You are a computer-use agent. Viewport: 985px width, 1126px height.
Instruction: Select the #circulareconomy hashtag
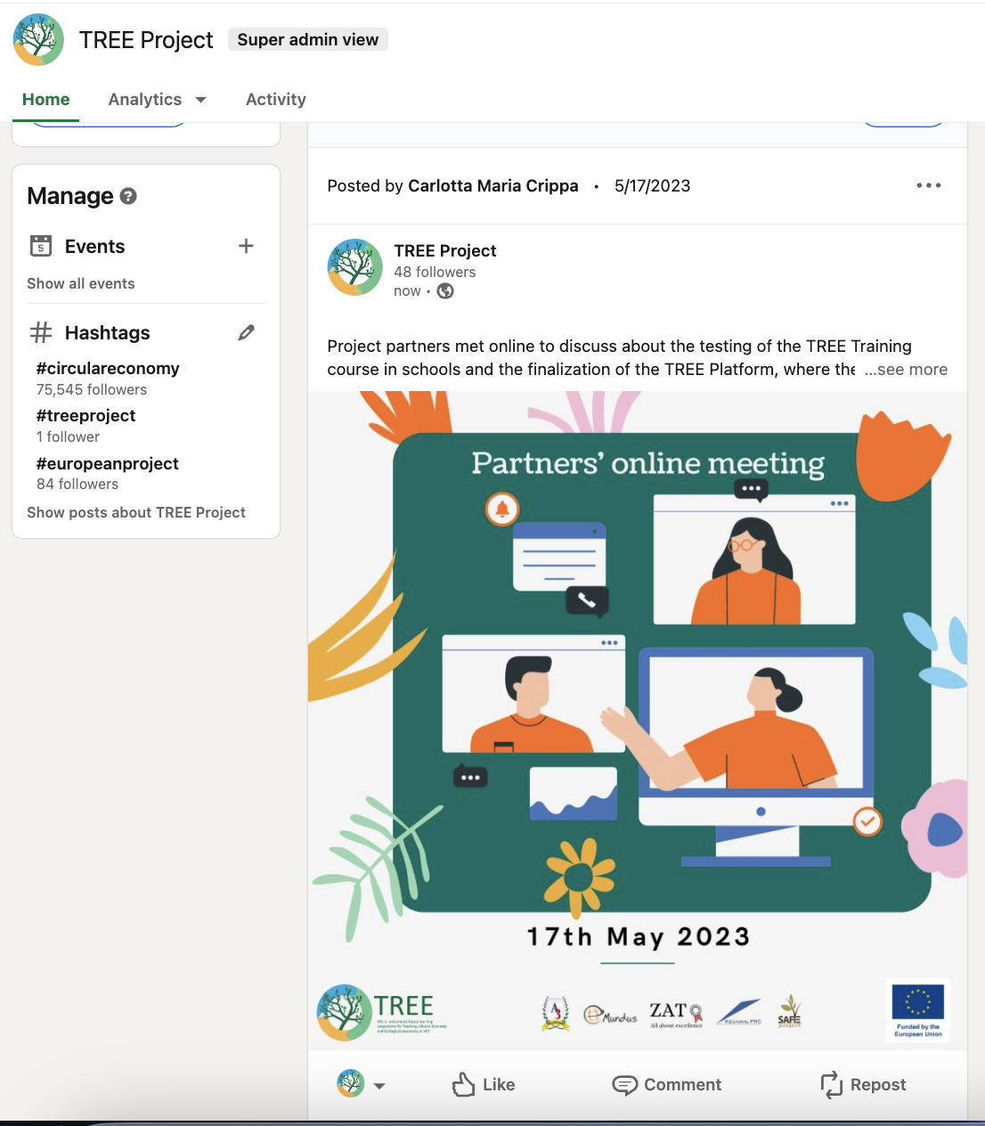[x=108, y=368]
